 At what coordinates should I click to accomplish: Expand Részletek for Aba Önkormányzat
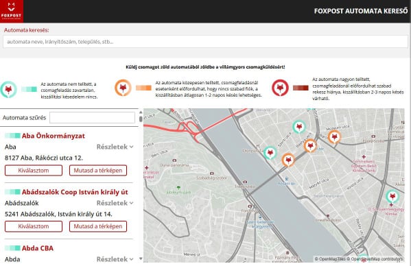pos(115,147)
